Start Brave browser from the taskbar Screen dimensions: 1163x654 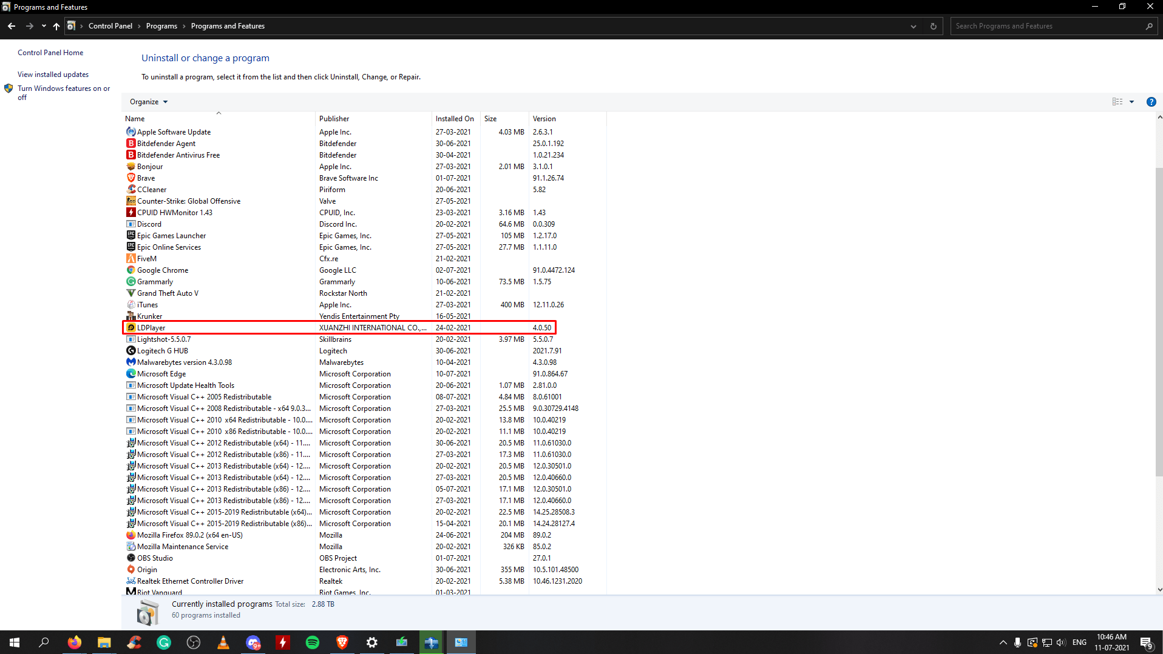pos(342,642)
